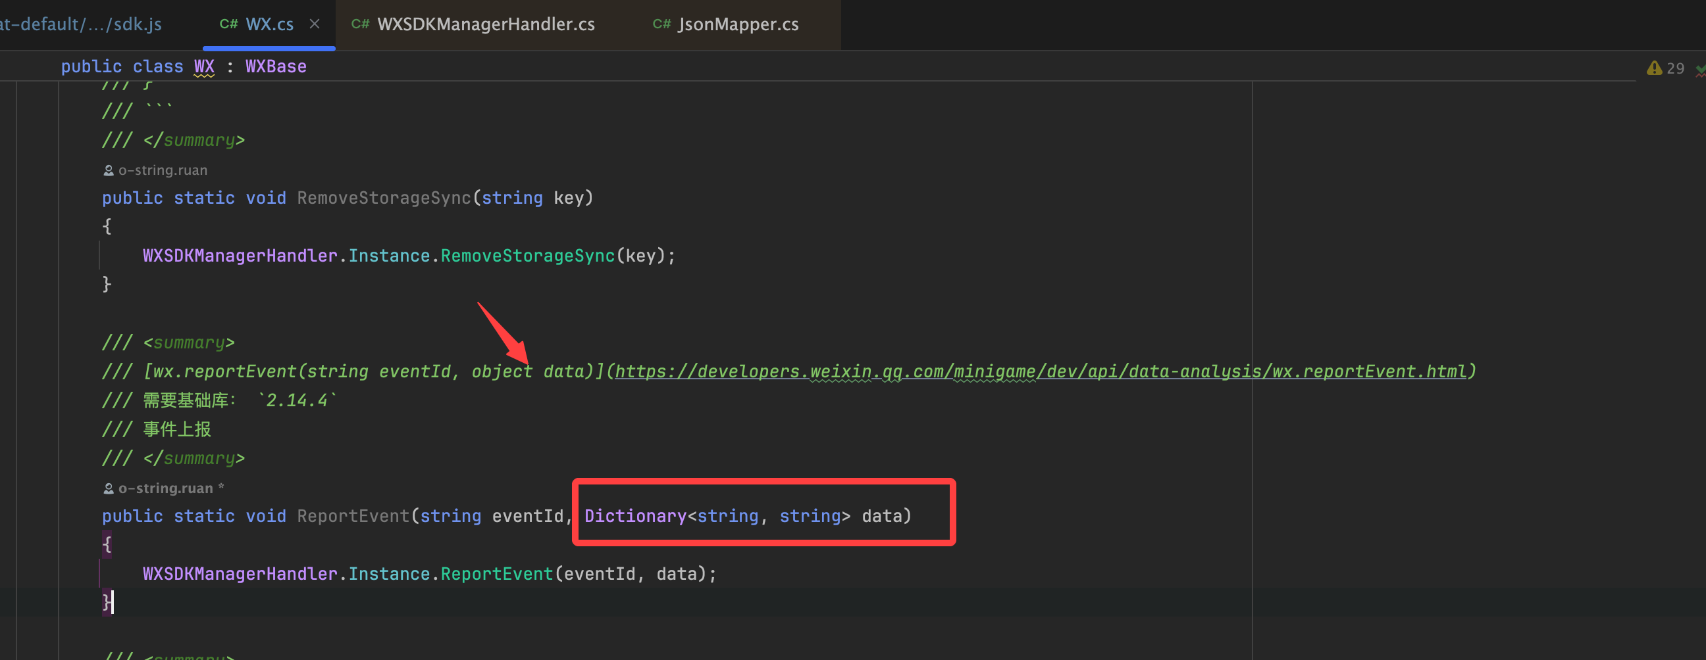Image resolution: width=1706 pixels, height=660 pixels.
Task: Click the WXBase base class name
Action: tap(276, 67)
